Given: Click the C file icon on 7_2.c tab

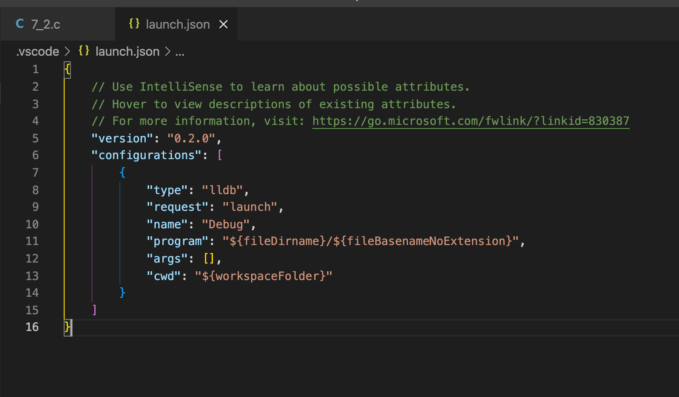Looking at the screenshot, I should tap(20, 24).
